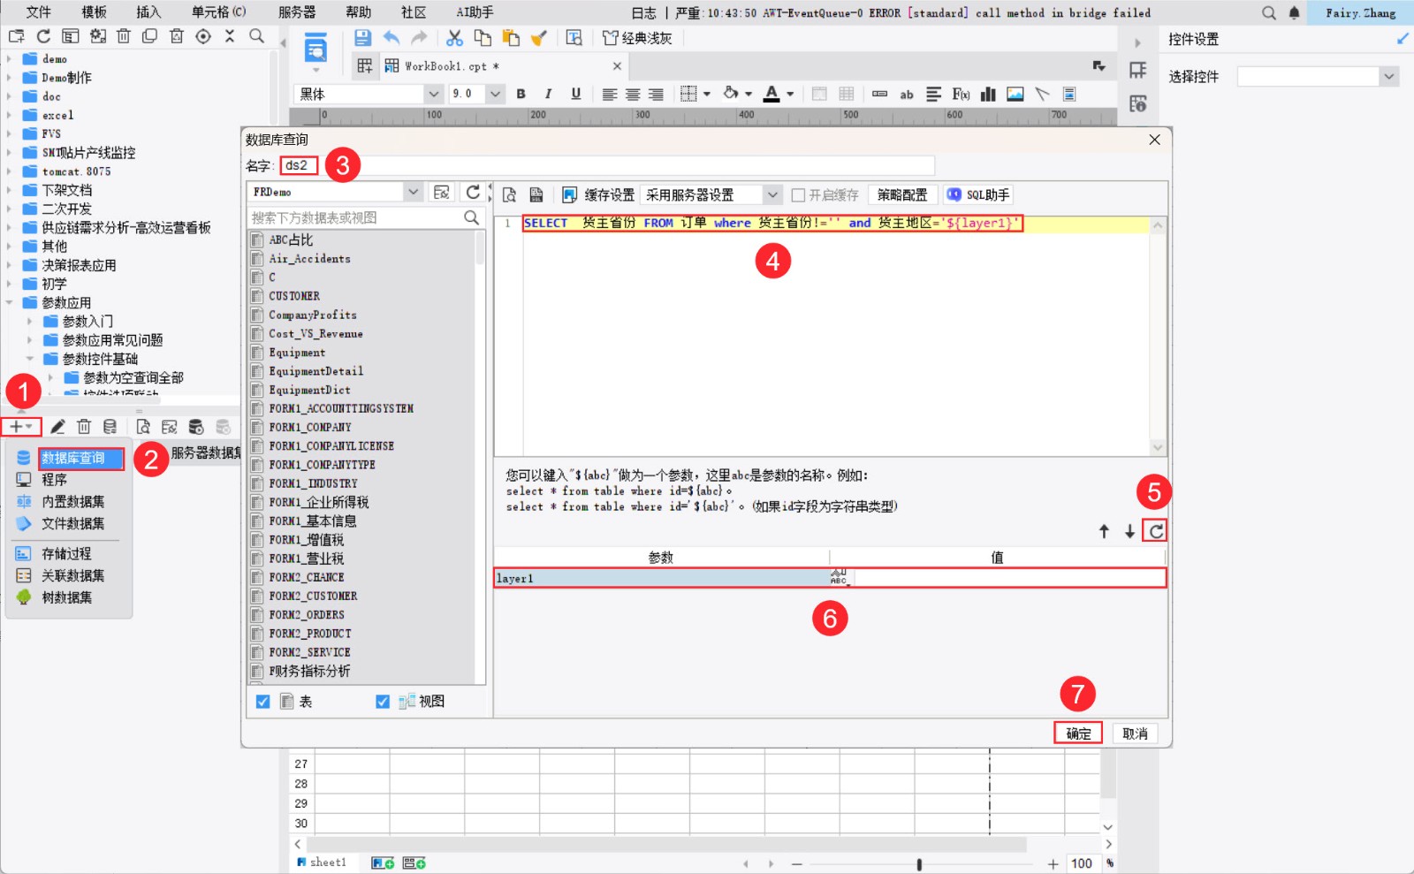Viewport: 1414px width, 874px height.
Task: Click the edit dataset pencil icon
Action: [x=57, y=427]
